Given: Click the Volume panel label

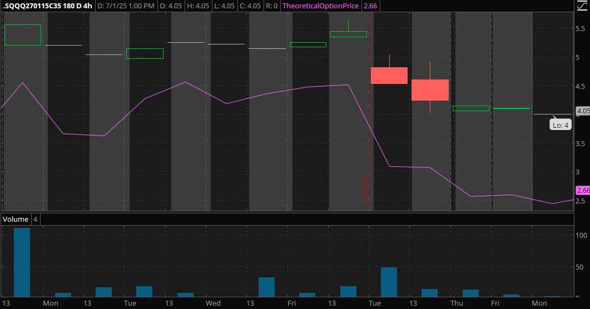Looking at the screenshot, I should (16, 220).
